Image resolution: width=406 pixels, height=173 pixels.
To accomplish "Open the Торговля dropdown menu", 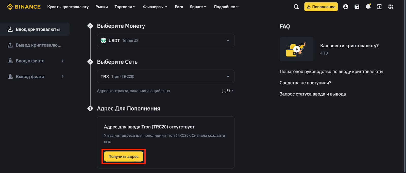I will [125, 7].
